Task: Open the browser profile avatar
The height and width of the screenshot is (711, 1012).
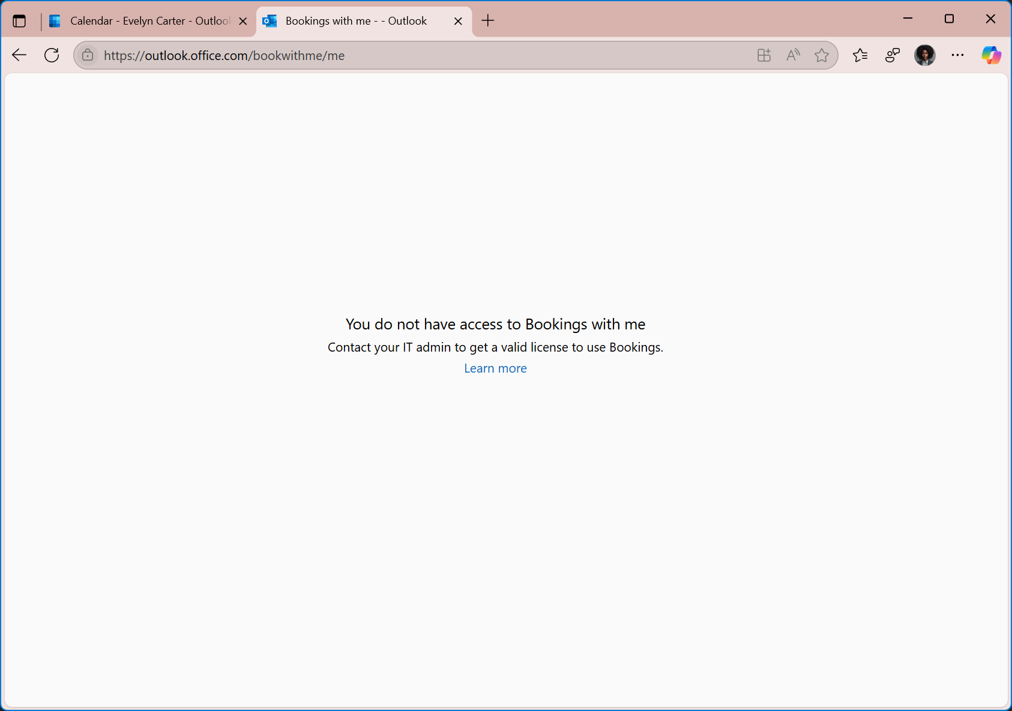Action: [x=925, y=55]
